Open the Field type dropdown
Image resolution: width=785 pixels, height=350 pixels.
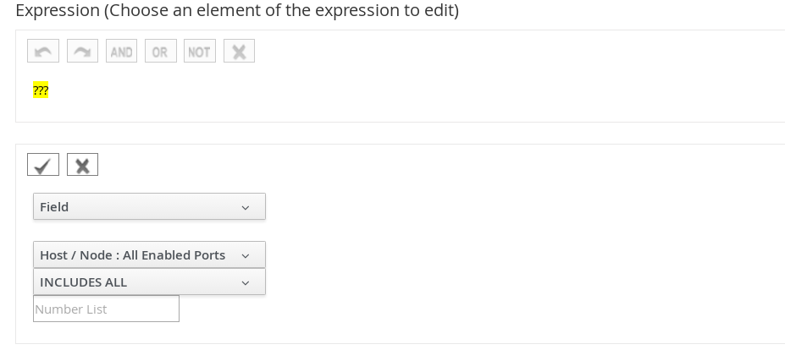(x=148, y=207)
